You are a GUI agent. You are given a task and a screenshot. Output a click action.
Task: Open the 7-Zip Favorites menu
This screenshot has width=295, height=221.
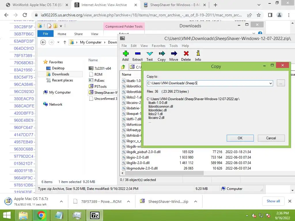tap(158, 46)
